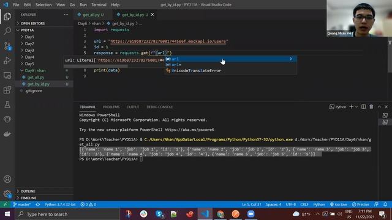Open Source Control view in activity bar
392x220 pixels.
tap(7, 46)
